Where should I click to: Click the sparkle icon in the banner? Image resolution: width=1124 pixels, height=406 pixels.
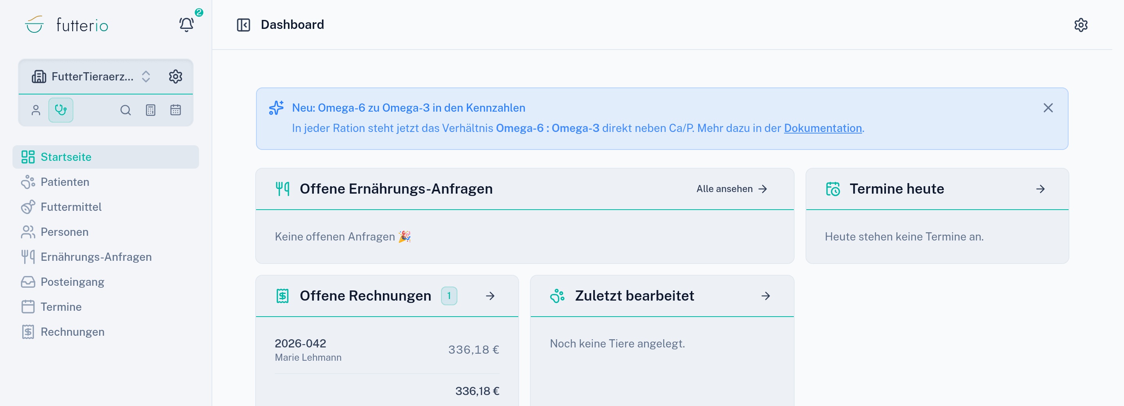(x=276, y=108)
